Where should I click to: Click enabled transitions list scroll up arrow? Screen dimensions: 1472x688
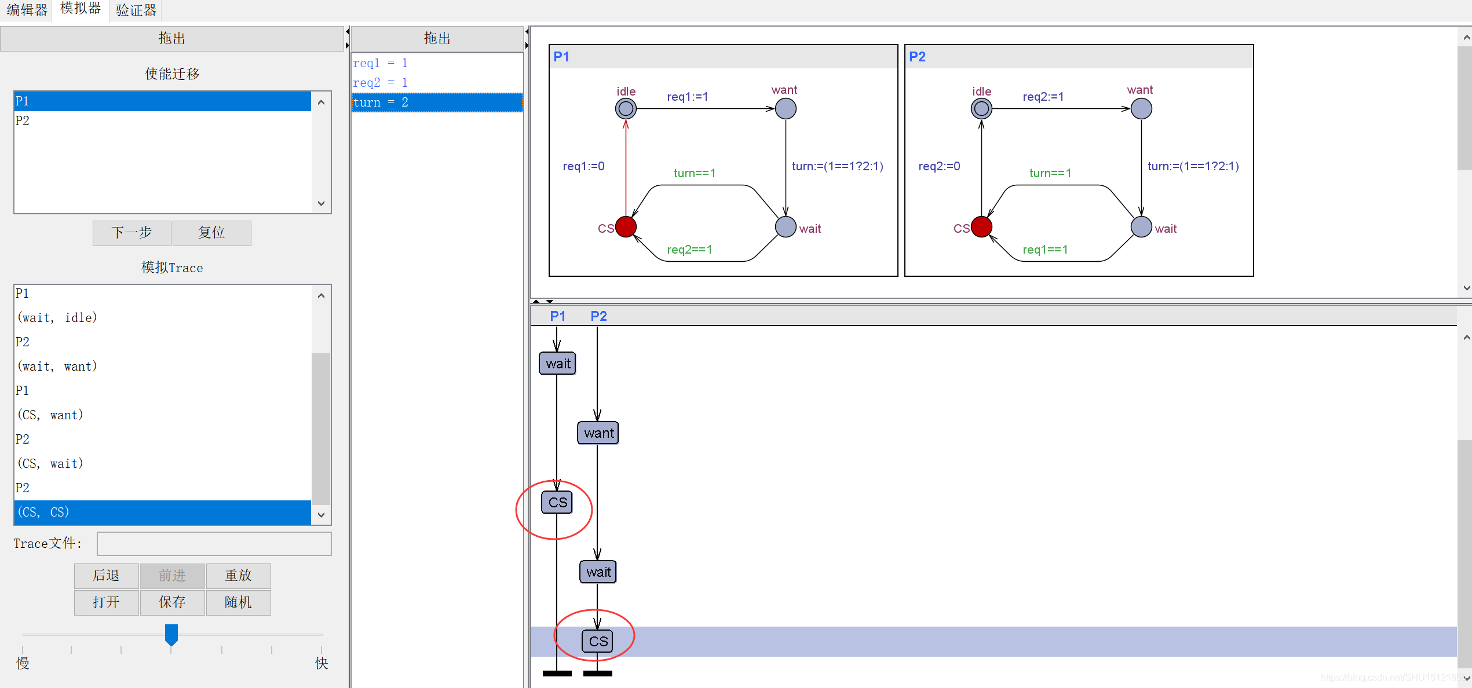(322, 102)
